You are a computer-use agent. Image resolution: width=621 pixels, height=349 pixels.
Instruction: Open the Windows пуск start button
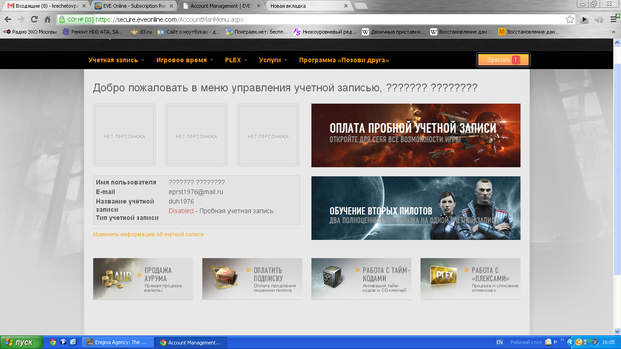[21, 342]
